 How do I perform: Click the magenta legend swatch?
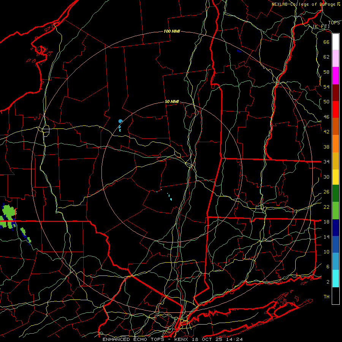click(x=336, y=76)
